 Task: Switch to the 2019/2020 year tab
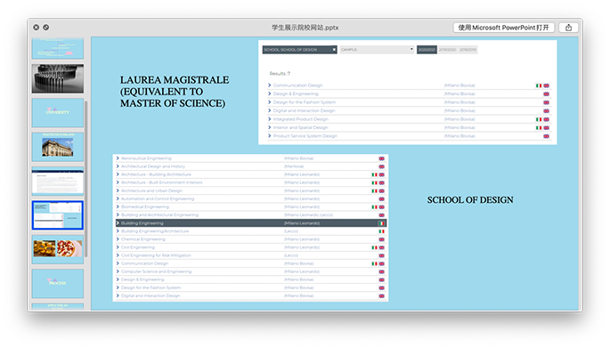[447, 50]
